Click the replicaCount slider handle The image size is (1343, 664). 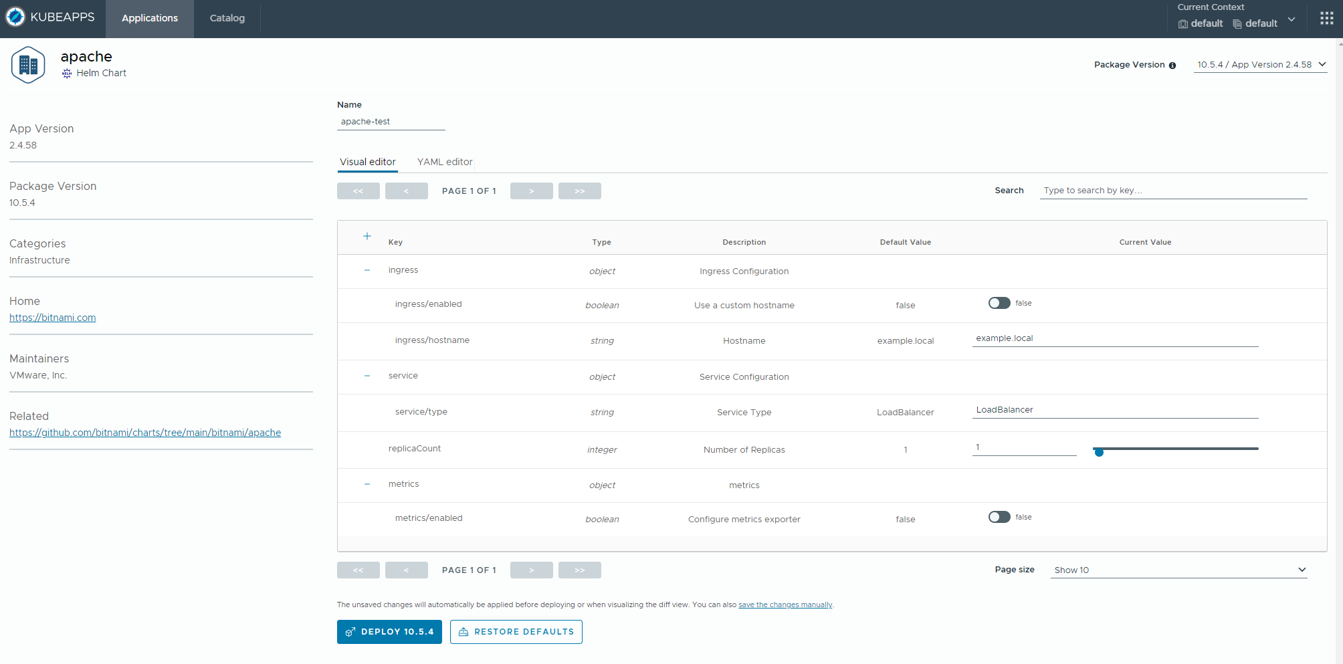[x=1099, y=452]
